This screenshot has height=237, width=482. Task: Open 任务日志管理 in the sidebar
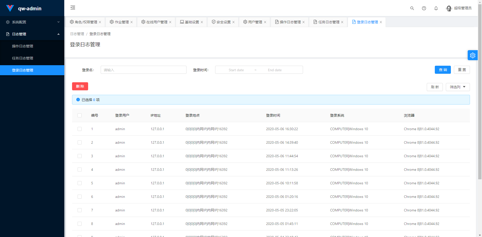coord(32,58)
